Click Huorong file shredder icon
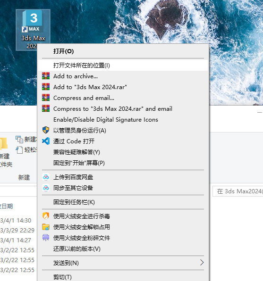 pos(46,238)
